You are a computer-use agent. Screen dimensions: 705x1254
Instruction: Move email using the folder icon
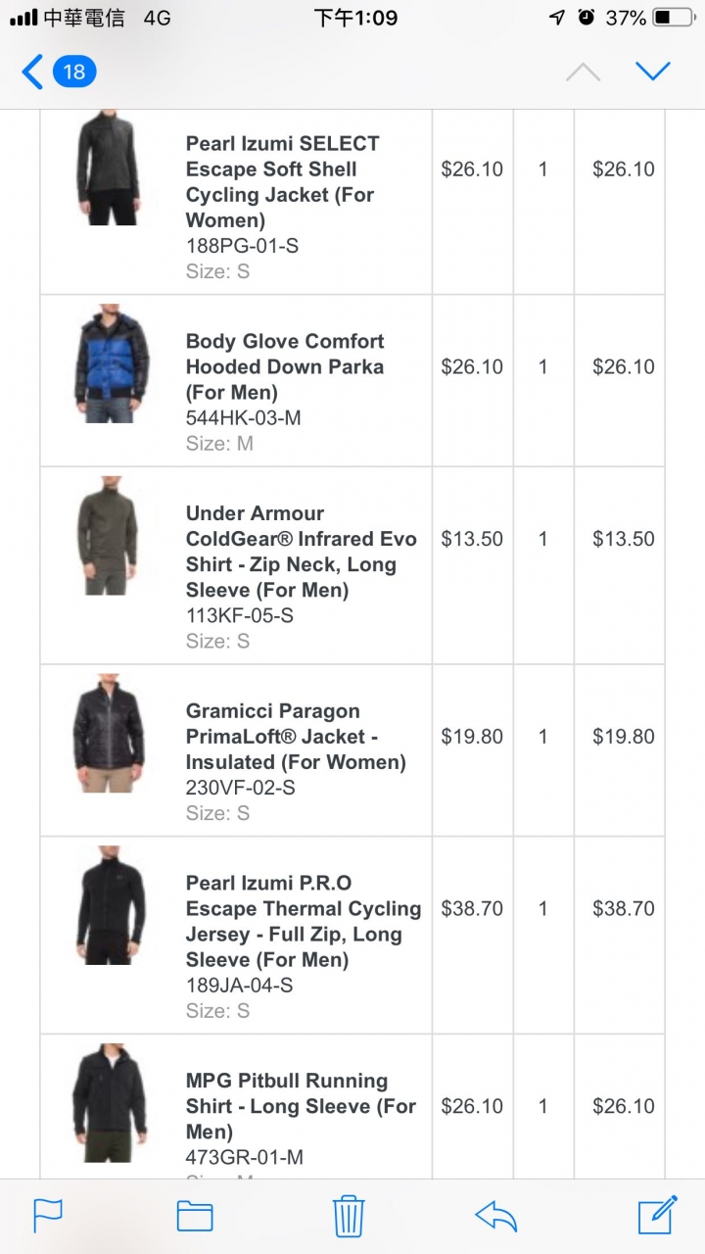[x=195, y=1215]
